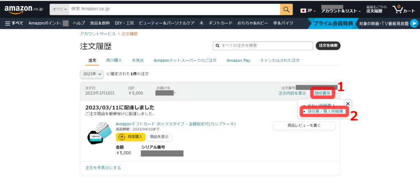Click the Amazon gift card product thumbnail

pos(99,132)
